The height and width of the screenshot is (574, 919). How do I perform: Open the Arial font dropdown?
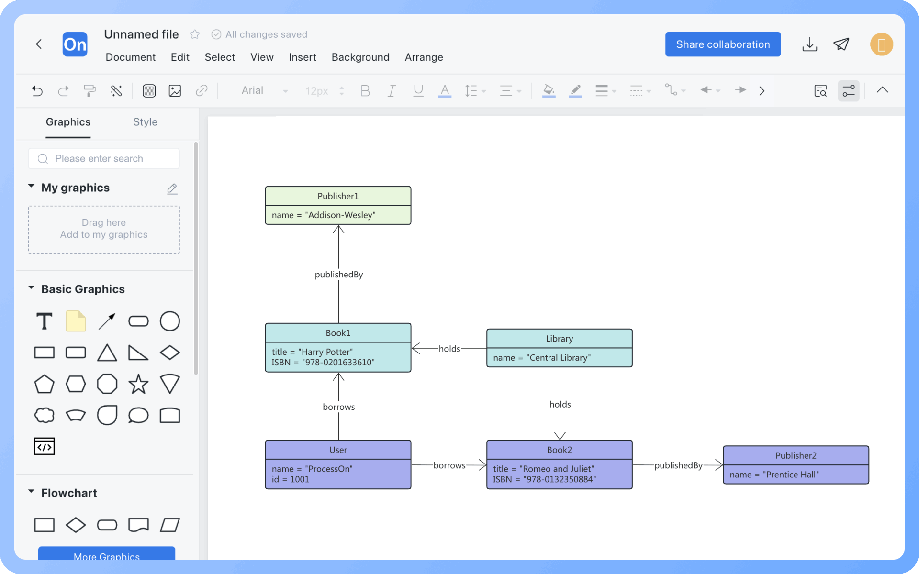264,90
